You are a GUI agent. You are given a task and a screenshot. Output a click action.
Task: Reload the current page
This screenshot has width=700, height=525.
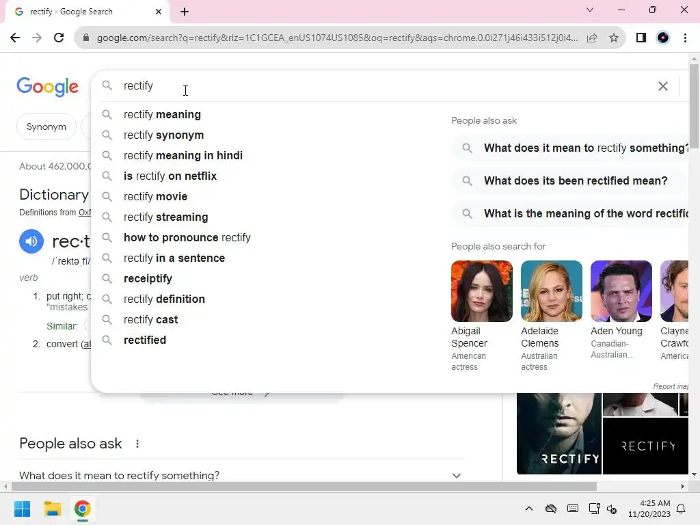pyautogui.click(x=59, y=38)
